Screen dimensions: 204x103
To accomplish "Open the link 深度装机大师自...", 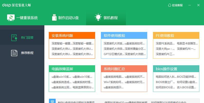I will [114, 49].
